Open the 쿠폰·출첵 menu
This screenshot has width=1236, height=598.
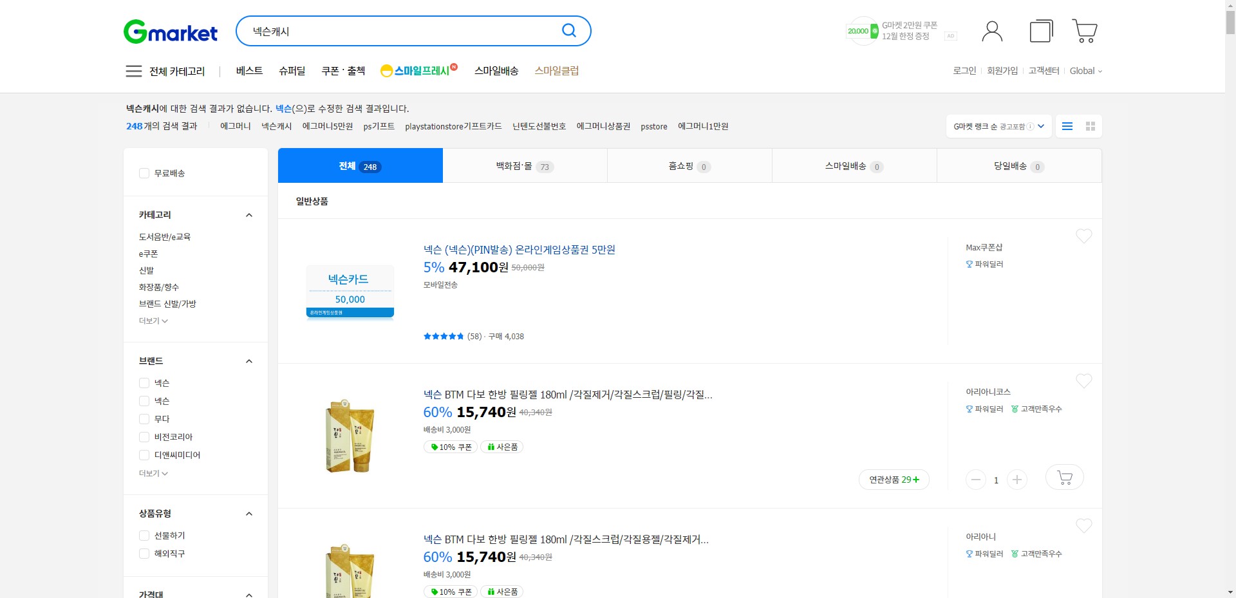343,71
